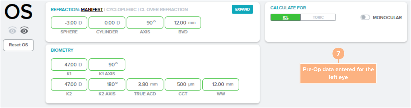Edit the K2 Axis value
This screenshot has height=108, width=411.
click(x=107, y=85)
